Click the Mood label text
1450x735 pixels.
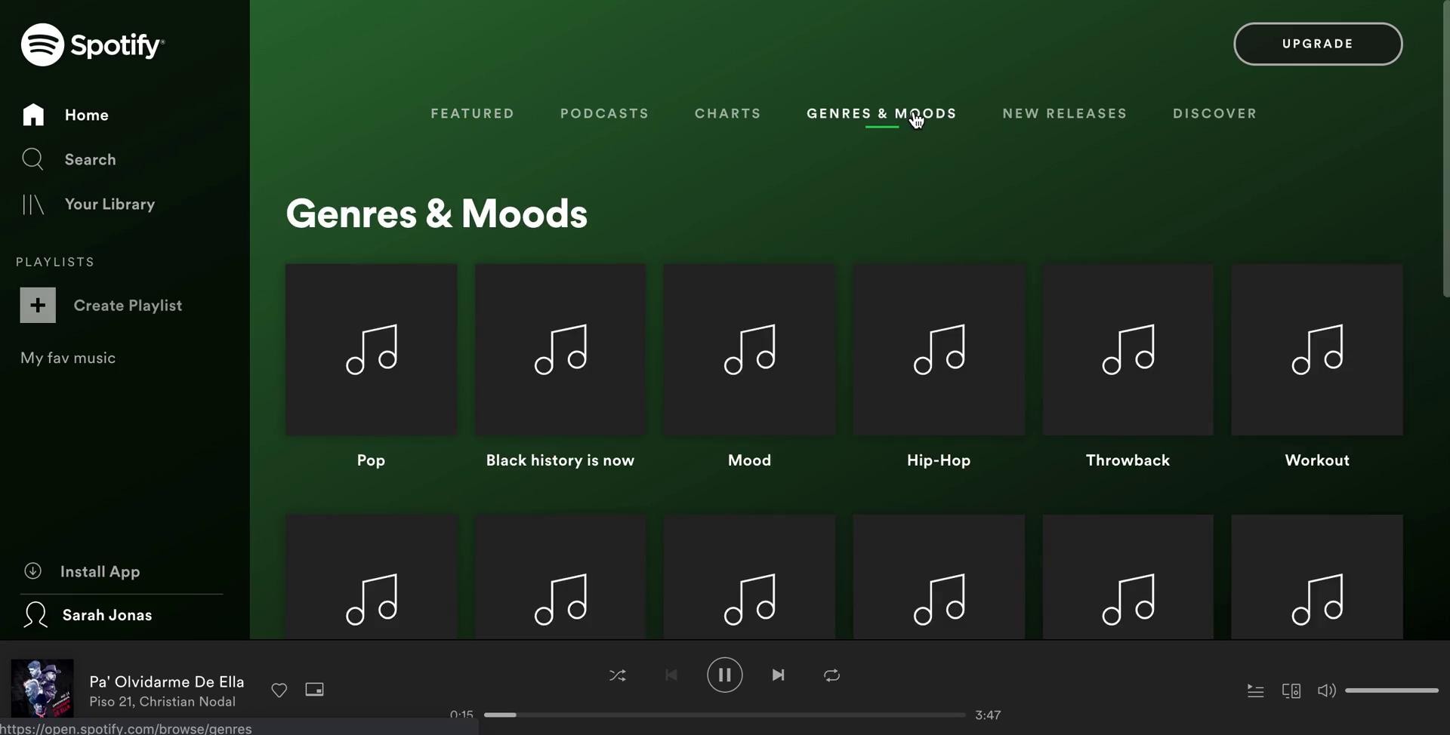click(x=749, y=460)
